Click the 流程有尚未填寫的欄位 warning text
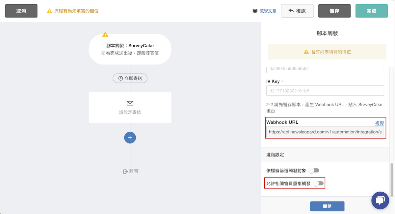This screenshot has width=395, height=214. pyautogui.click(x=76, y=11)
